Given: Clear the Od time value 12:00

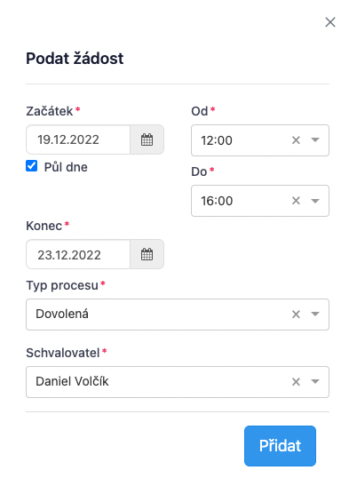Looking at the screenshot, I should [x=296, y=140].
